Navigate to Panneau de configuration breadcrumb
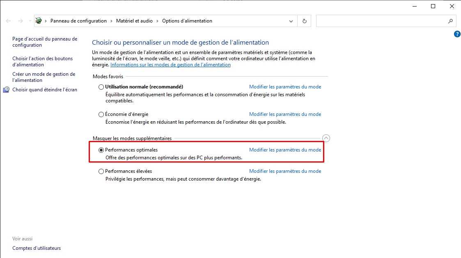Viewport: 461px width, 258px height. coord(78,21)
